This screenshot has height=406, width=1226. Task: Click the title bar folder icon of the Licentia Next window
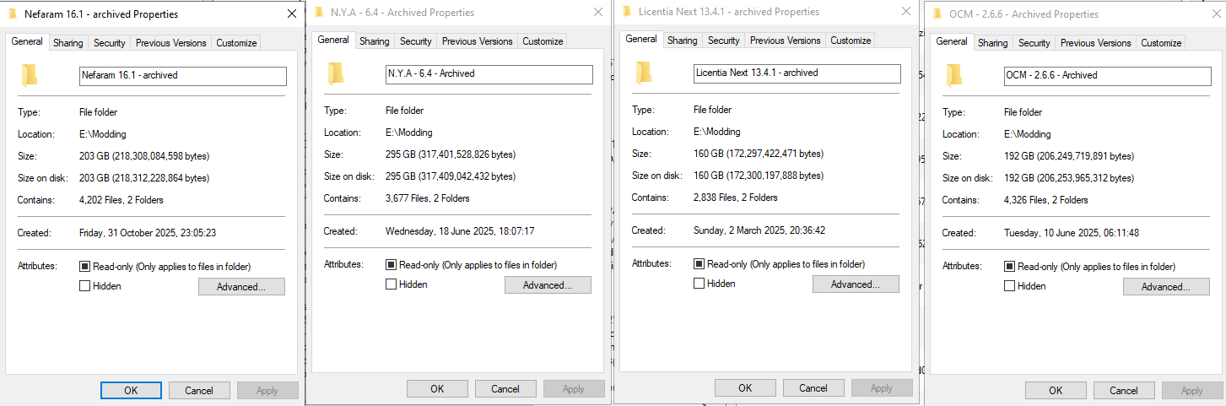tap(627, 12)
